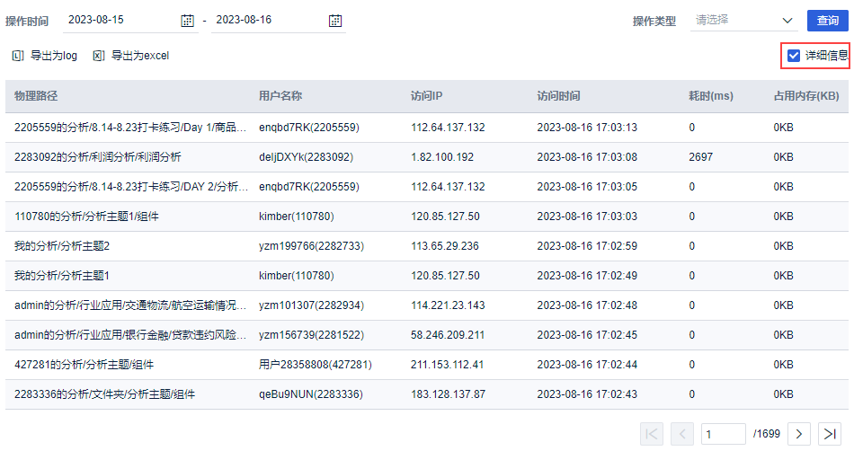Open start date calendar picker icon
This screenshot has height=451, width=854.
187,21
